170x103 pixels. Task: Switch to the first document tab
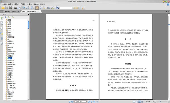11,12
